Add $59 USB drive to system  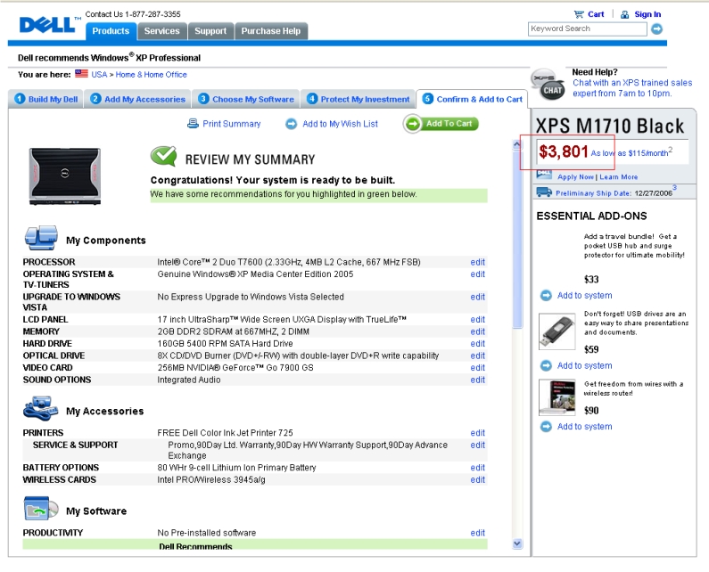click(x=585, y=365)
